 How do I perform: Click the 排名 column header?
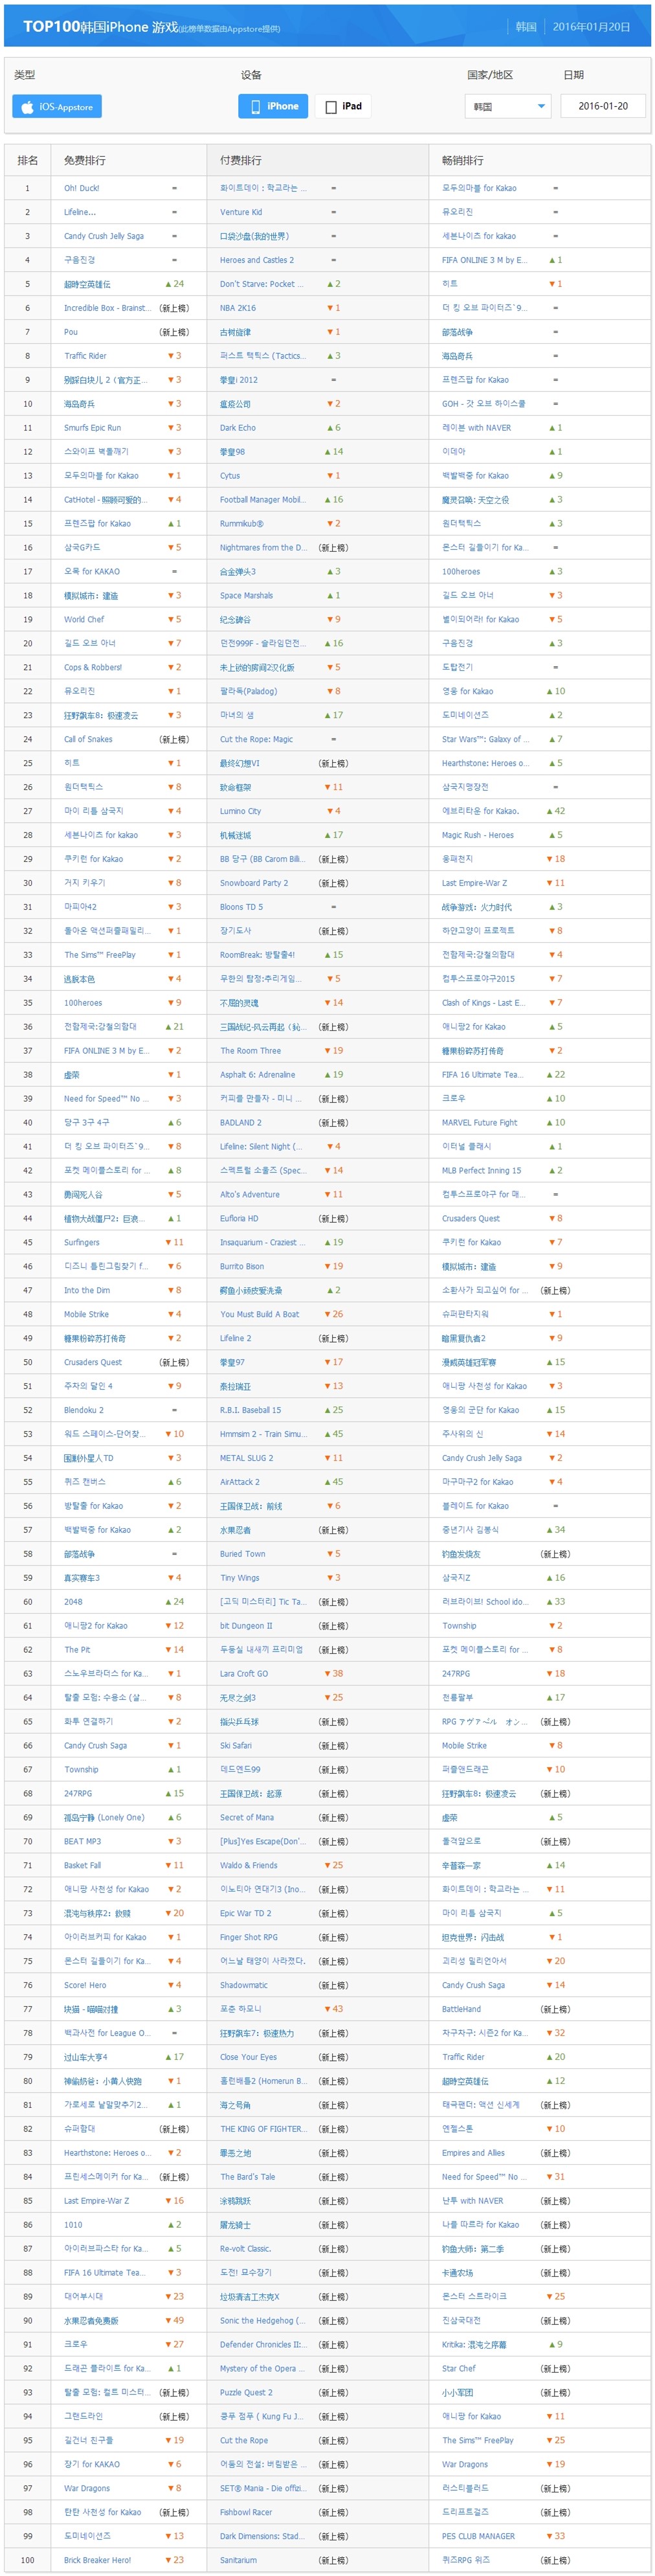pyautogui.click(x=28, y=161)
